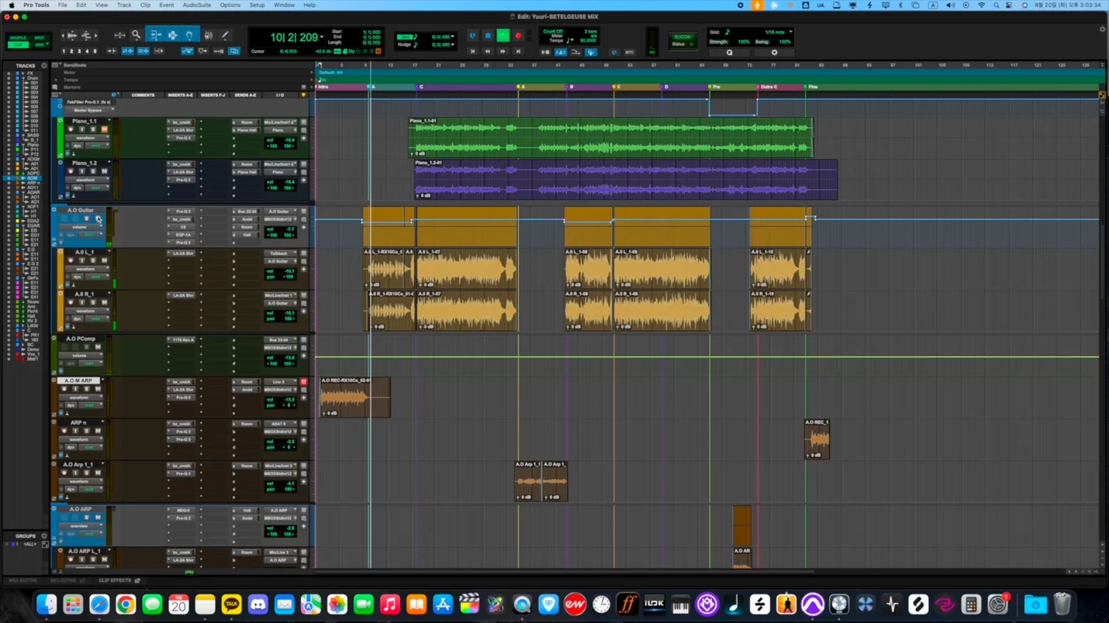
Task: Open the Trash in the Dock
Action: click(x=1062, y=604)
